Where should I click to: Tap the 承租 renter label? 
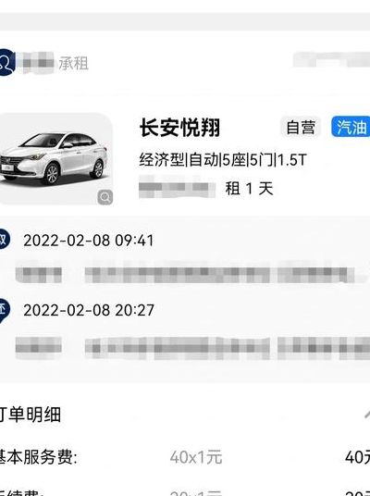[x=73, y=63]
